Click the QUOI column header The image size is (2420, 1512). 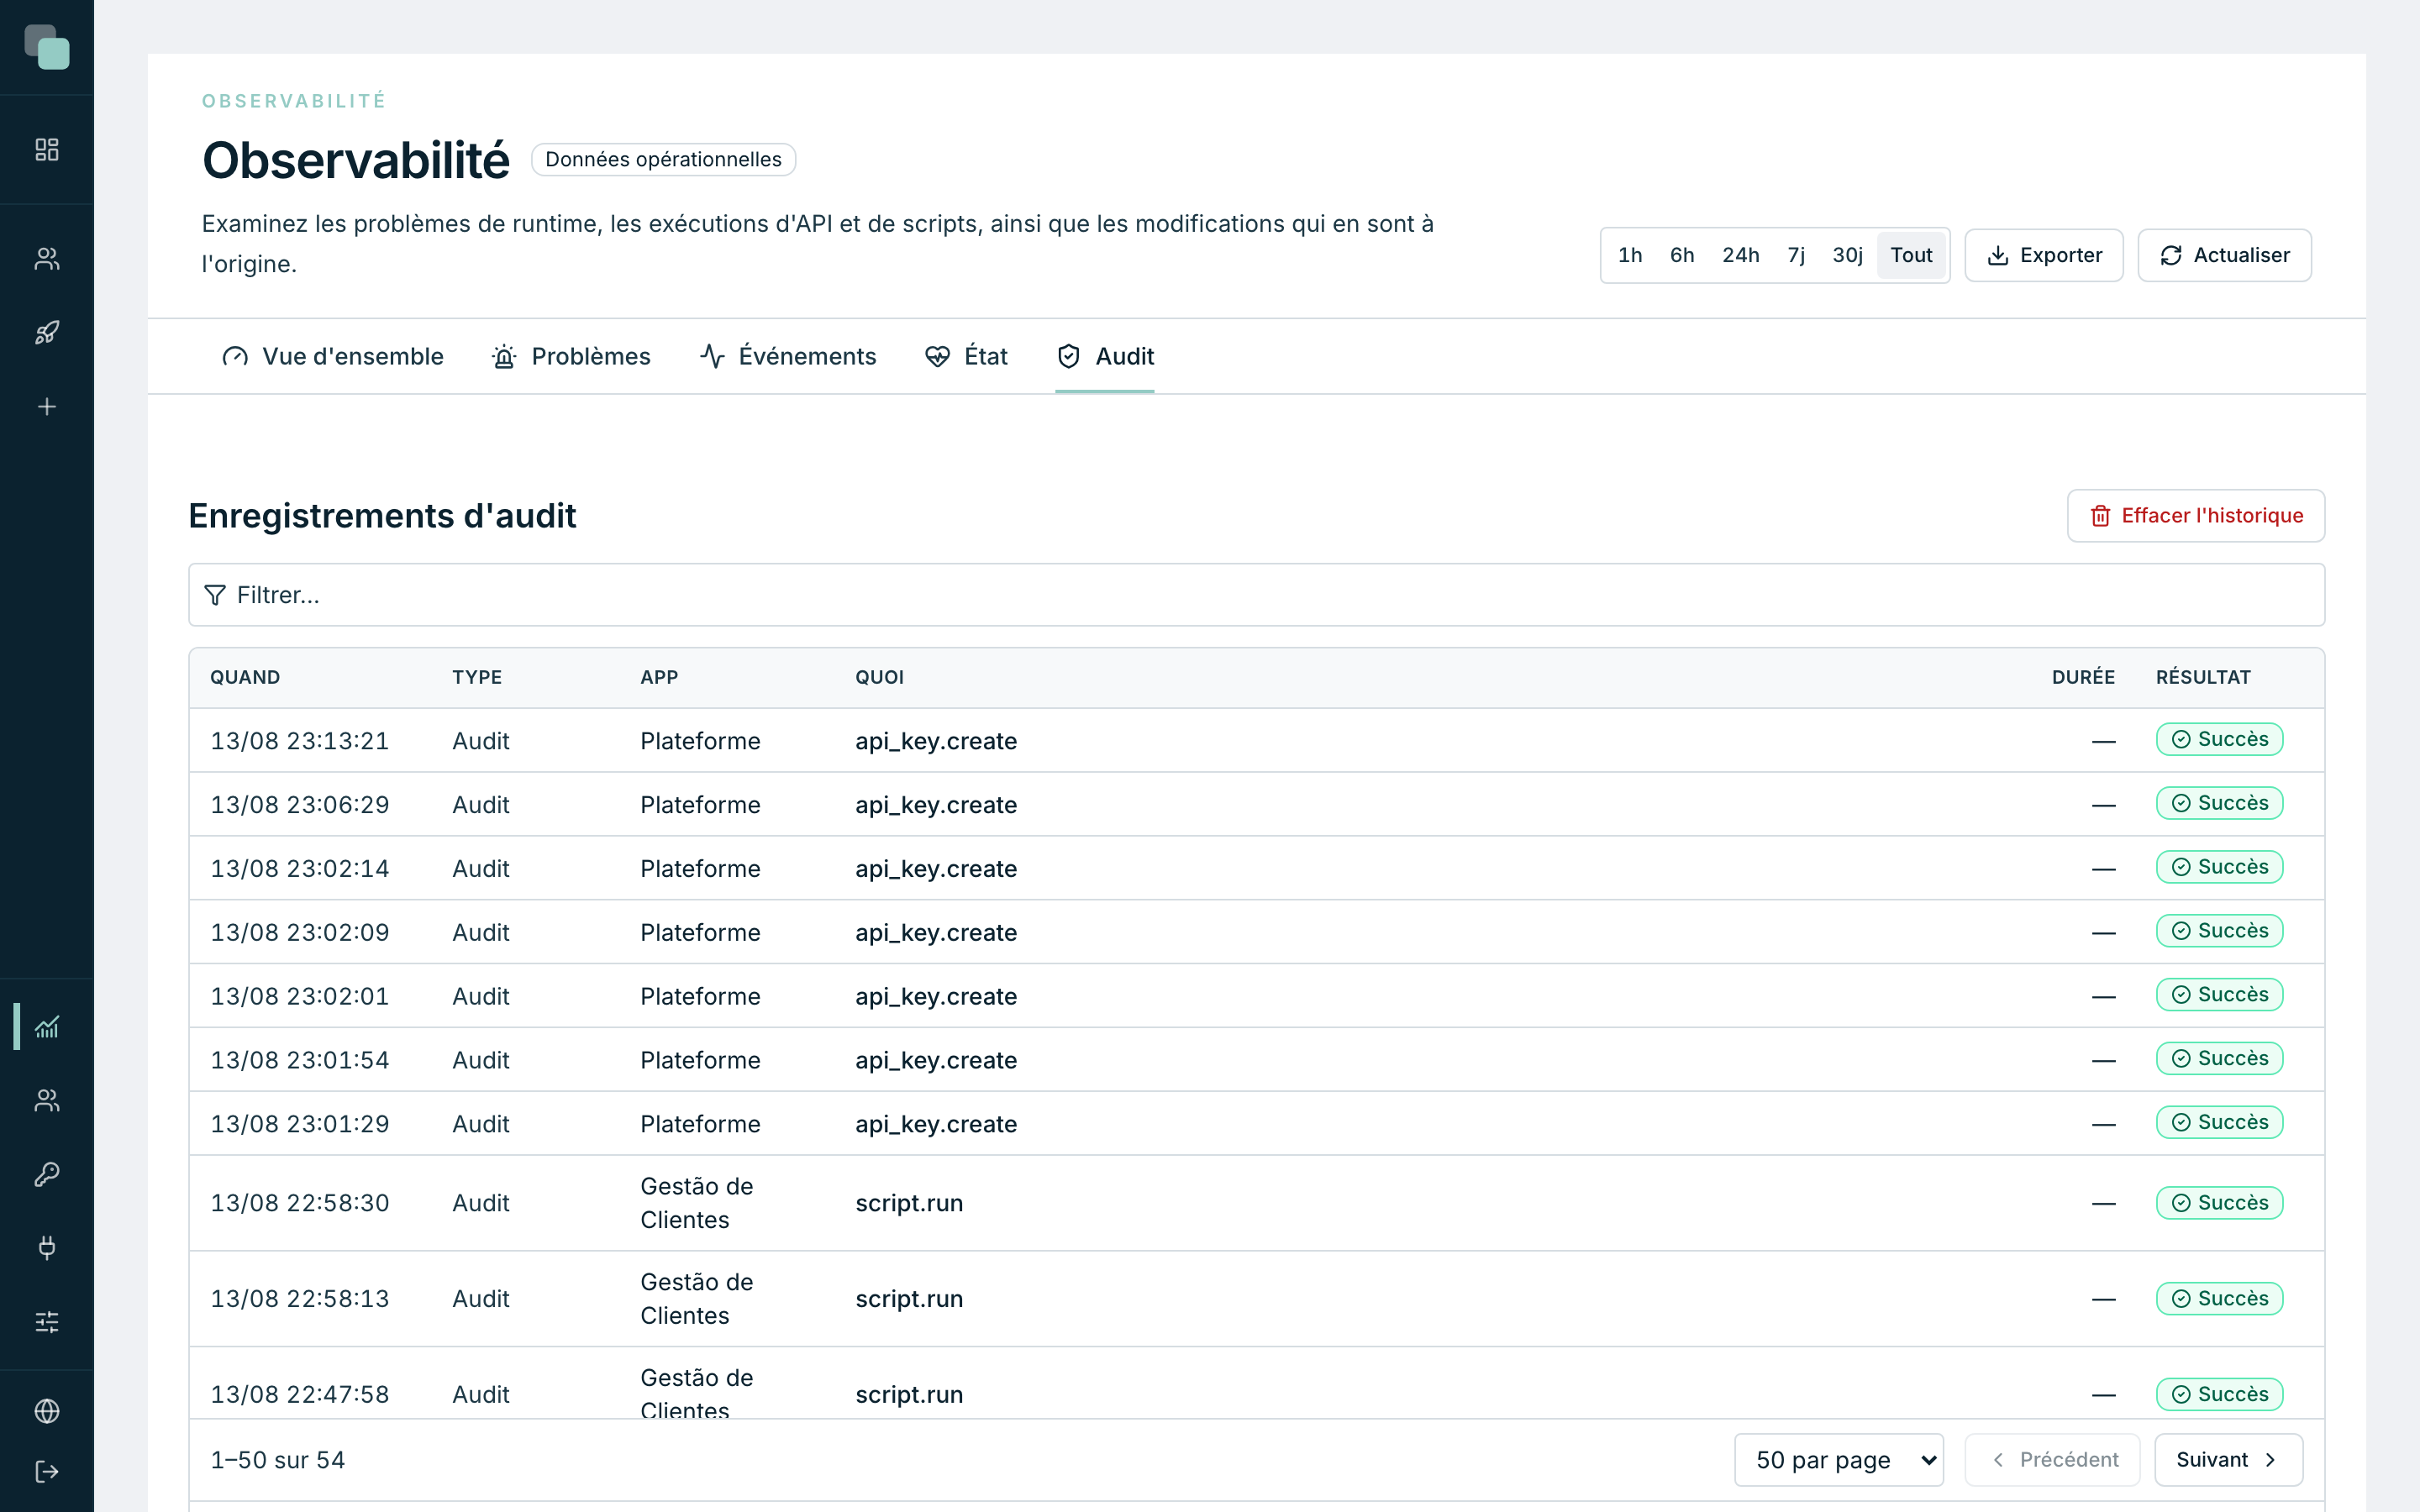[x=879, y=677]
